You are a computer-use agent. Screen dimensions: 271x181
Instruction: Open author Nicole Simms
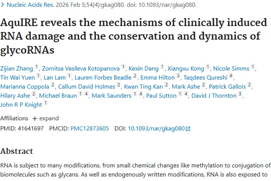[231, 68]
